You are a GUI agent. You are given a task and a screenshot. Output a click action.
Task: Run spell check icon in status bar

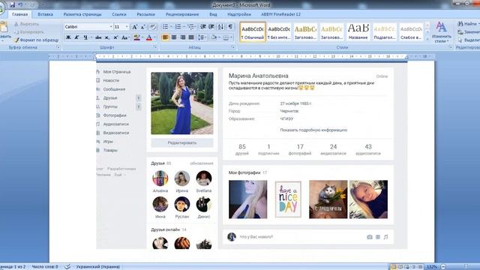[x=67, y=267]
